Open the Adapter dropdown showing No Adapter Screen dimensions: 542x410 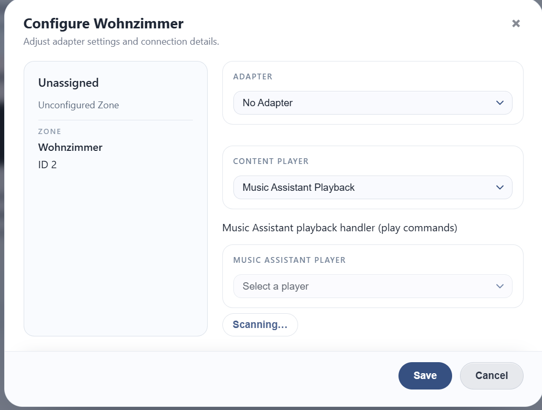368,103
